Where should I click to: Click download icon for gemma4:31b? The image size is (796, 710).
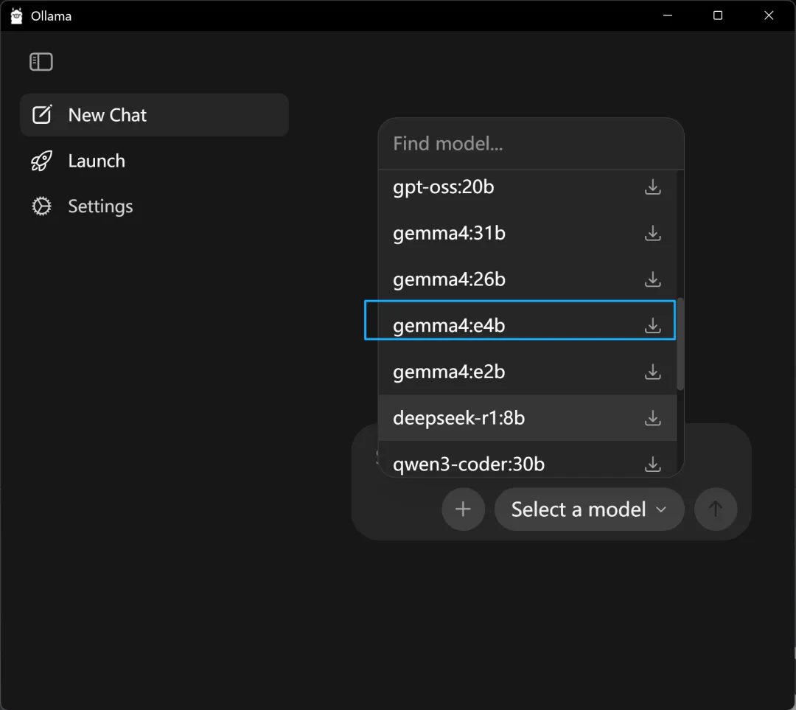[x=652, y=234]
